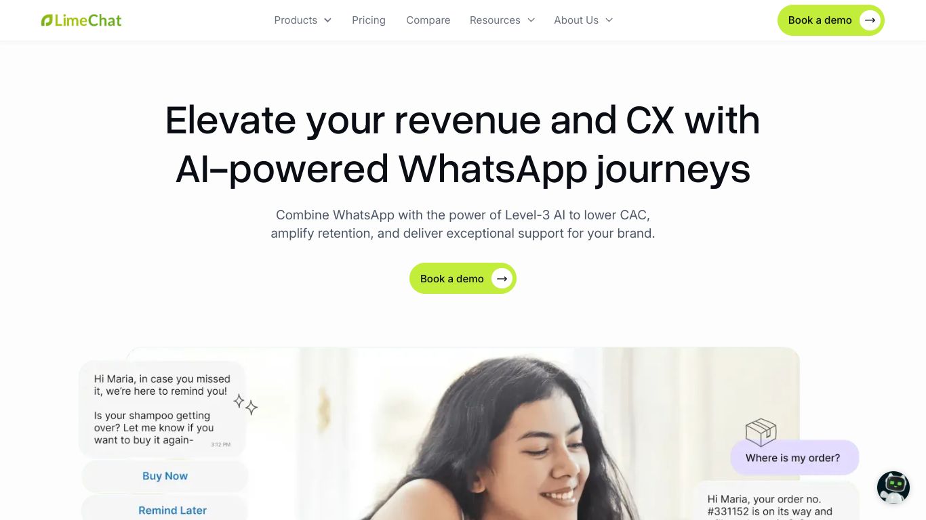Click the arrow circle in header Book a demo
The width and height of the screenshot is (926, 520).
pyautogui.click(x=870, y=20)
